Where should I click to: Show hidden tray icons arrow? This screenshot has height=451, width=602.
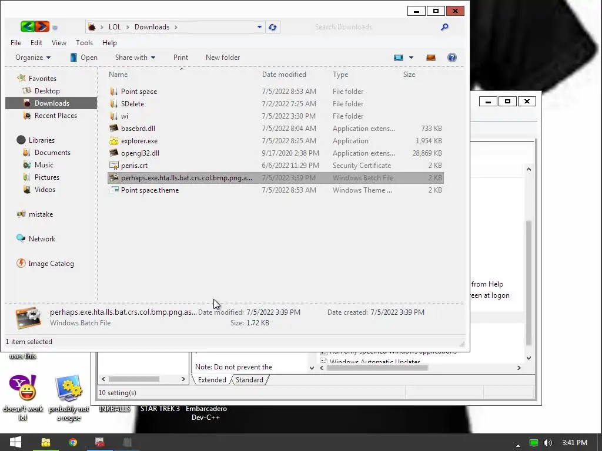518,445
